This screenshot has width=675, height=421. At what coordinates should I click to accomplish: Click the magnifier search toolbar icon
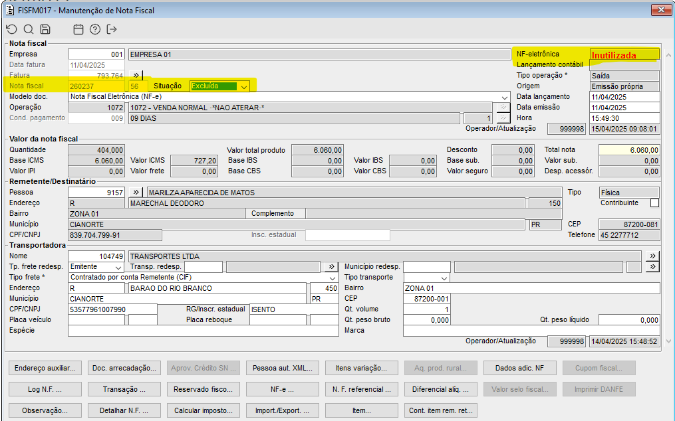29,29
